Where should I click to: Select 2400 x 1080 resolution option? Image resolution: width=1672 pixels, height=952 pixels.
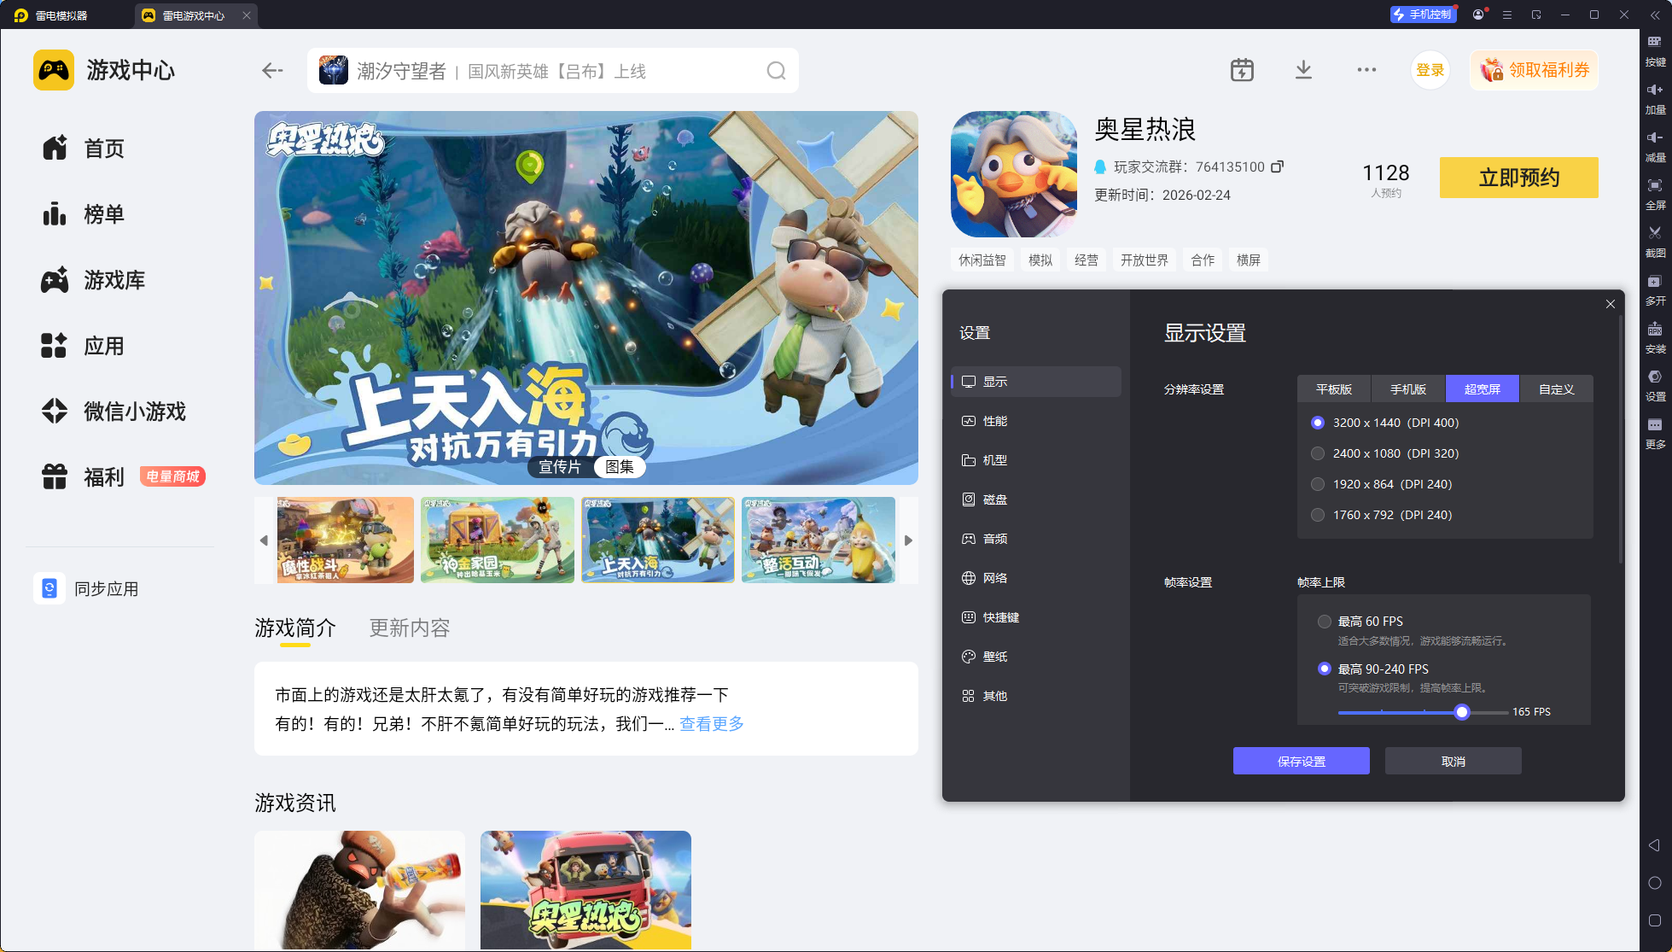[1318, 453]
